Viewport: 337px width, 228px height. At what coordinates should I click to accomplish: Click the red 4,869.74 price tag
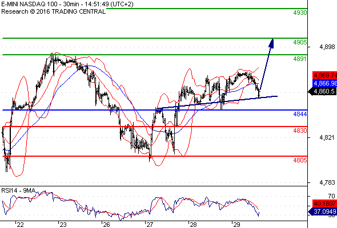[324, 75]
